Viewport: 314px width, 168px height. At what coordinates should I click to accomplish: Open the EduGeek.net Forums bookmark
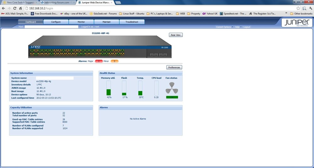coord(103,13)
